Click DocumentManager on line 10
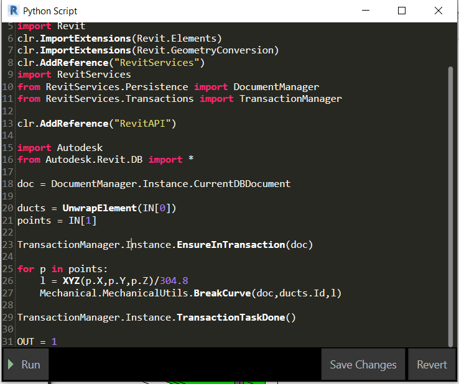This screenshot has width=459, height=384. (x=276, y=87)
